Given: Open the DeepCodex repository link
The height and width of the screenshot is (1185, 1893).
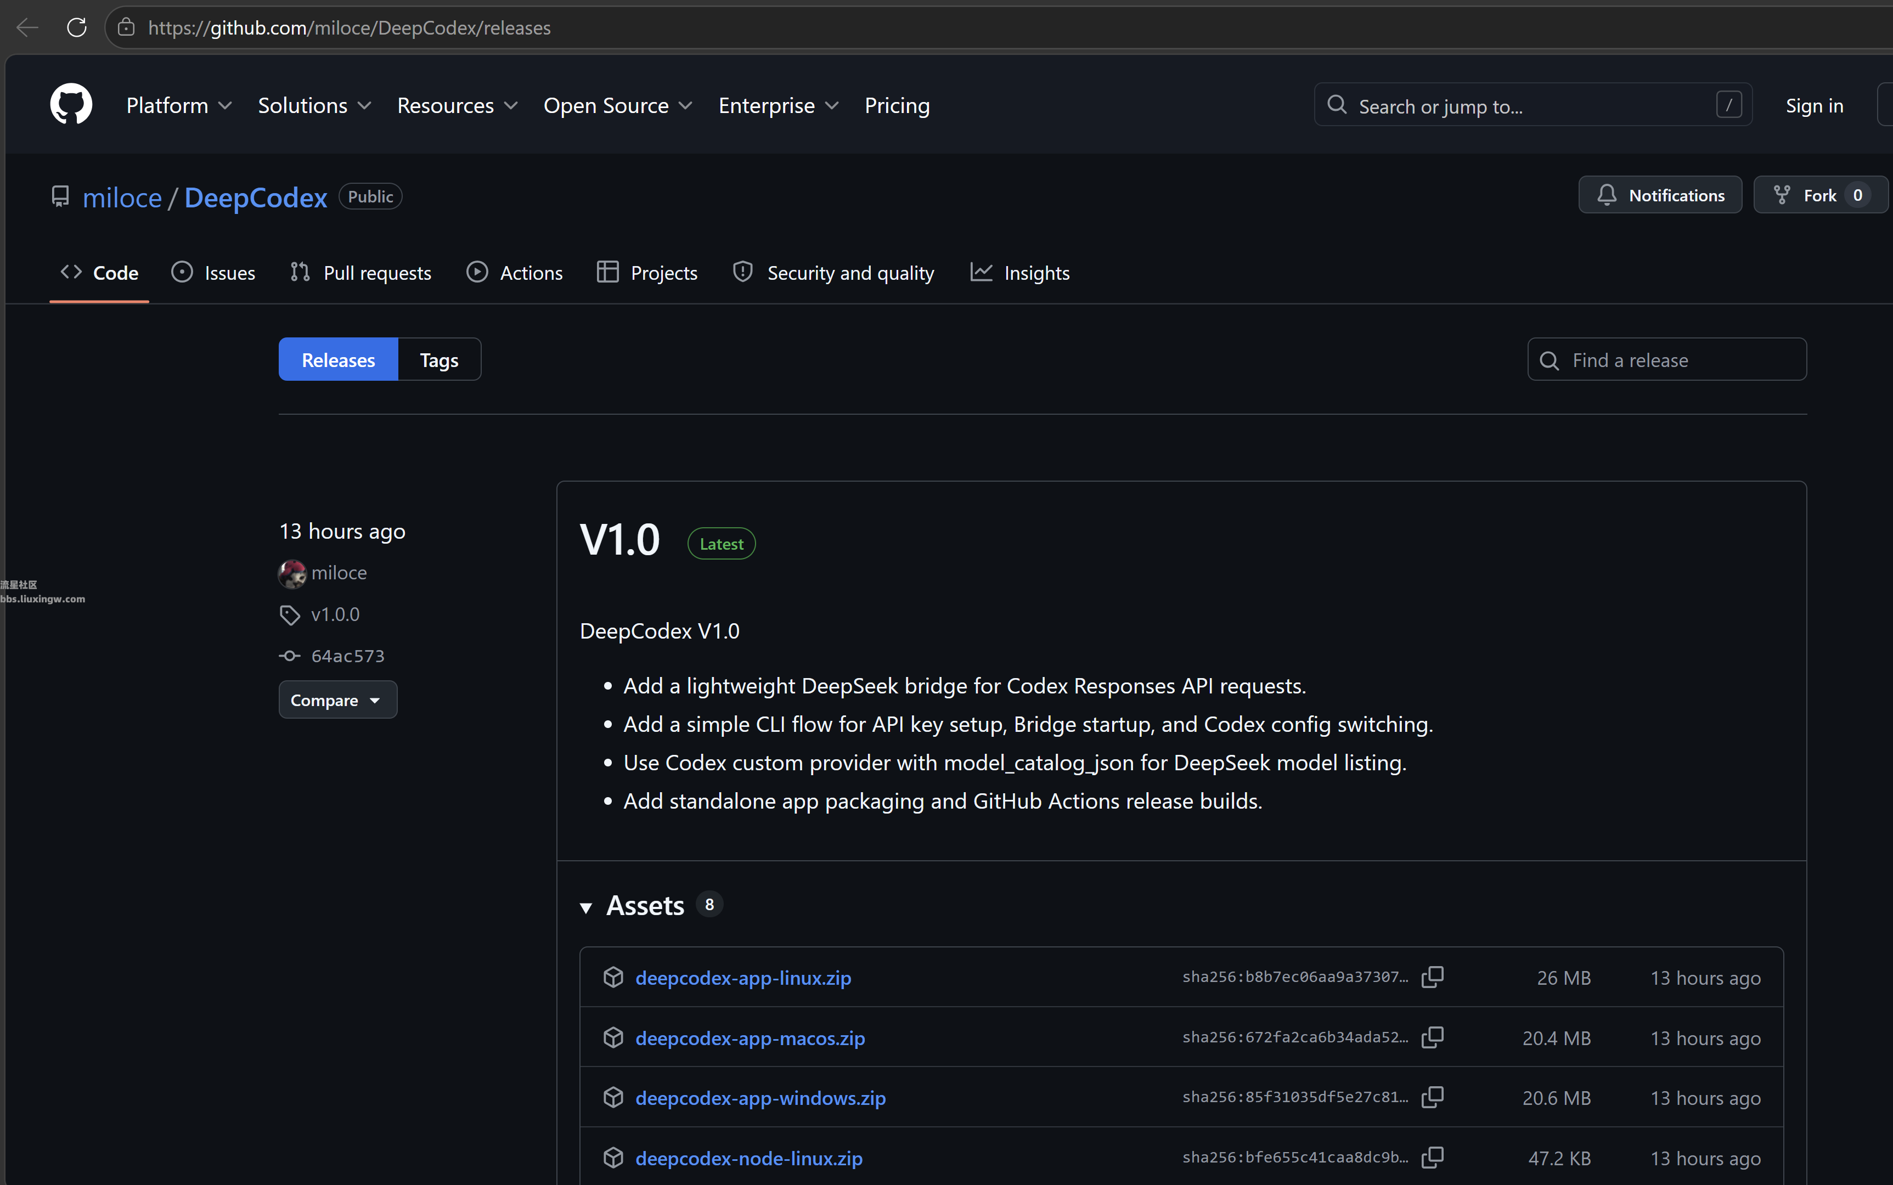Looking at the screenshot, I should pos(256,198).
